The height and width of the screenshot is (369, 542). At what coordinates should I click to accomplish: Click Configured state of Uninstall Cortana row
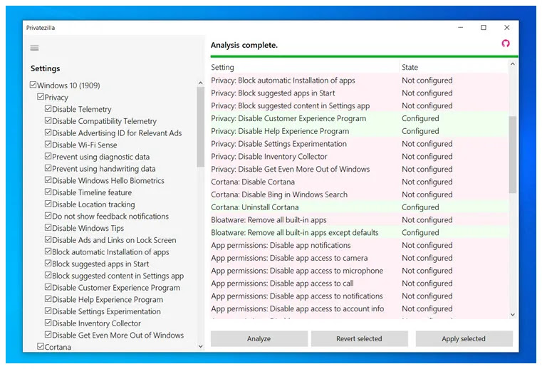click(420, 207)
